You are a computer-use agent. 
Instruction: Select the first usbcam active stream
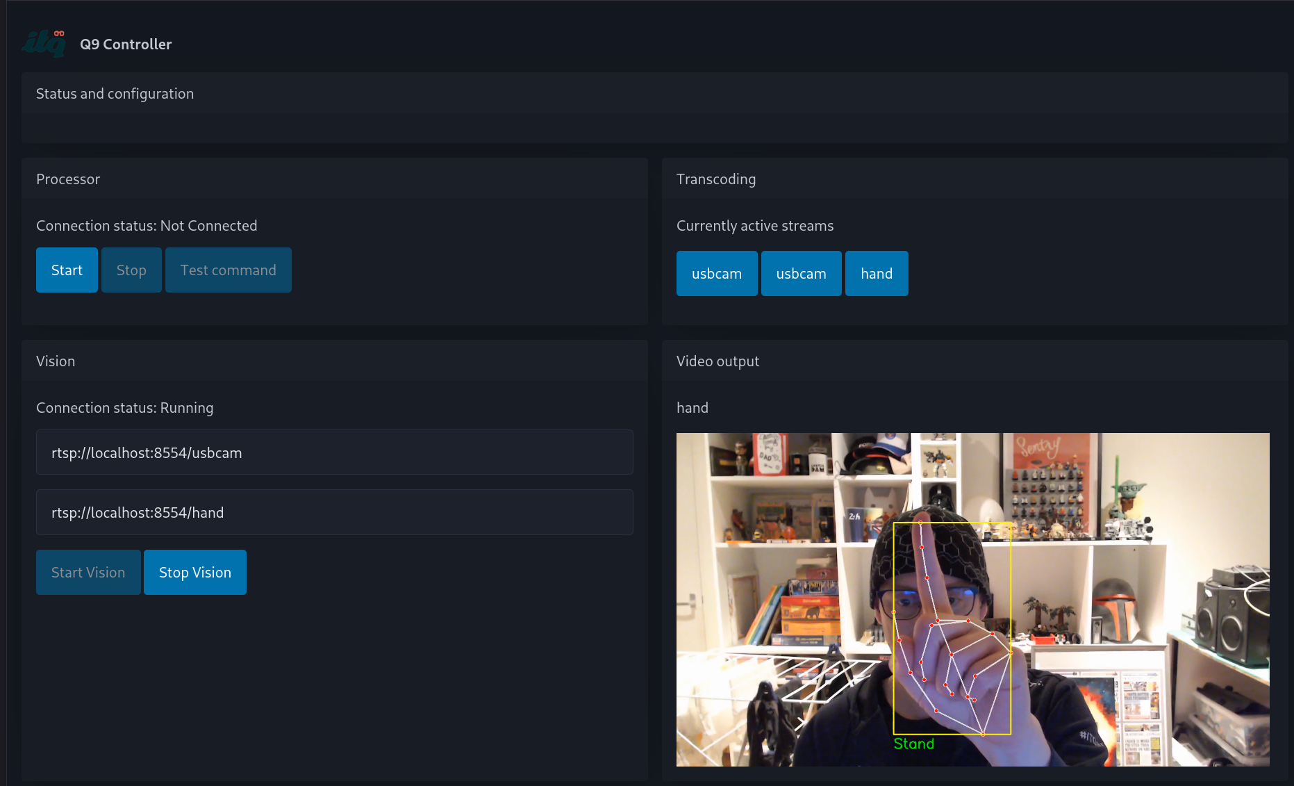pyautogui.click(x=717, y=273)
